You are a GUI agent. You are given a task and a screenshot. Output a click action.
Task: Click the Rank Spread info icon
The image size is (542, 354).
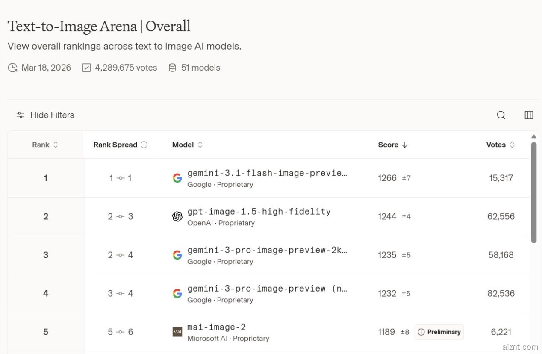click(x=144, y=145)
